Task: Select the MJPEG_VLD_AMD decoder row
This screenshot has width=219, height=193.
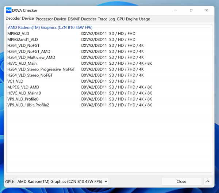Action: coord(23,87)
